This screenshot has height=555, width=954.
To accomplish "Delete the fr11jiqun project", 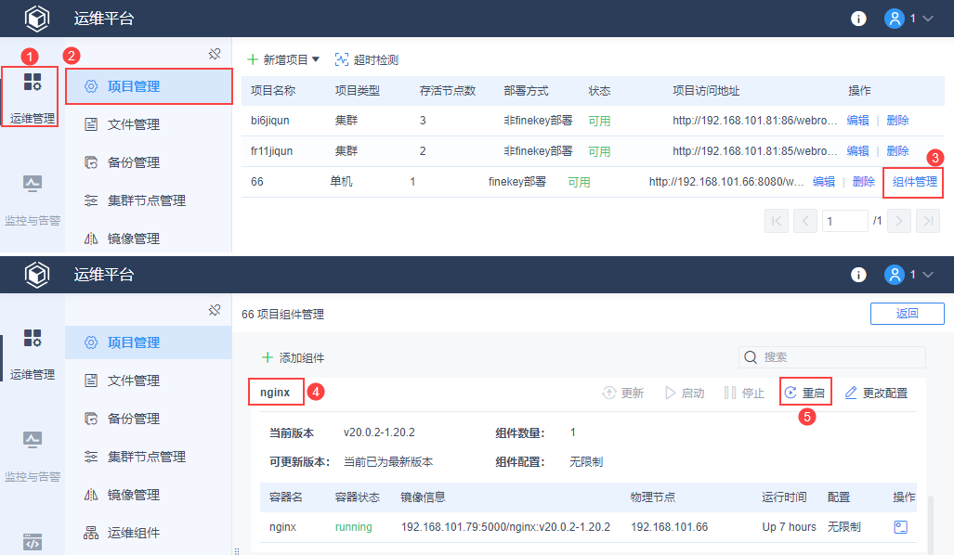I will tap(897, 150).
